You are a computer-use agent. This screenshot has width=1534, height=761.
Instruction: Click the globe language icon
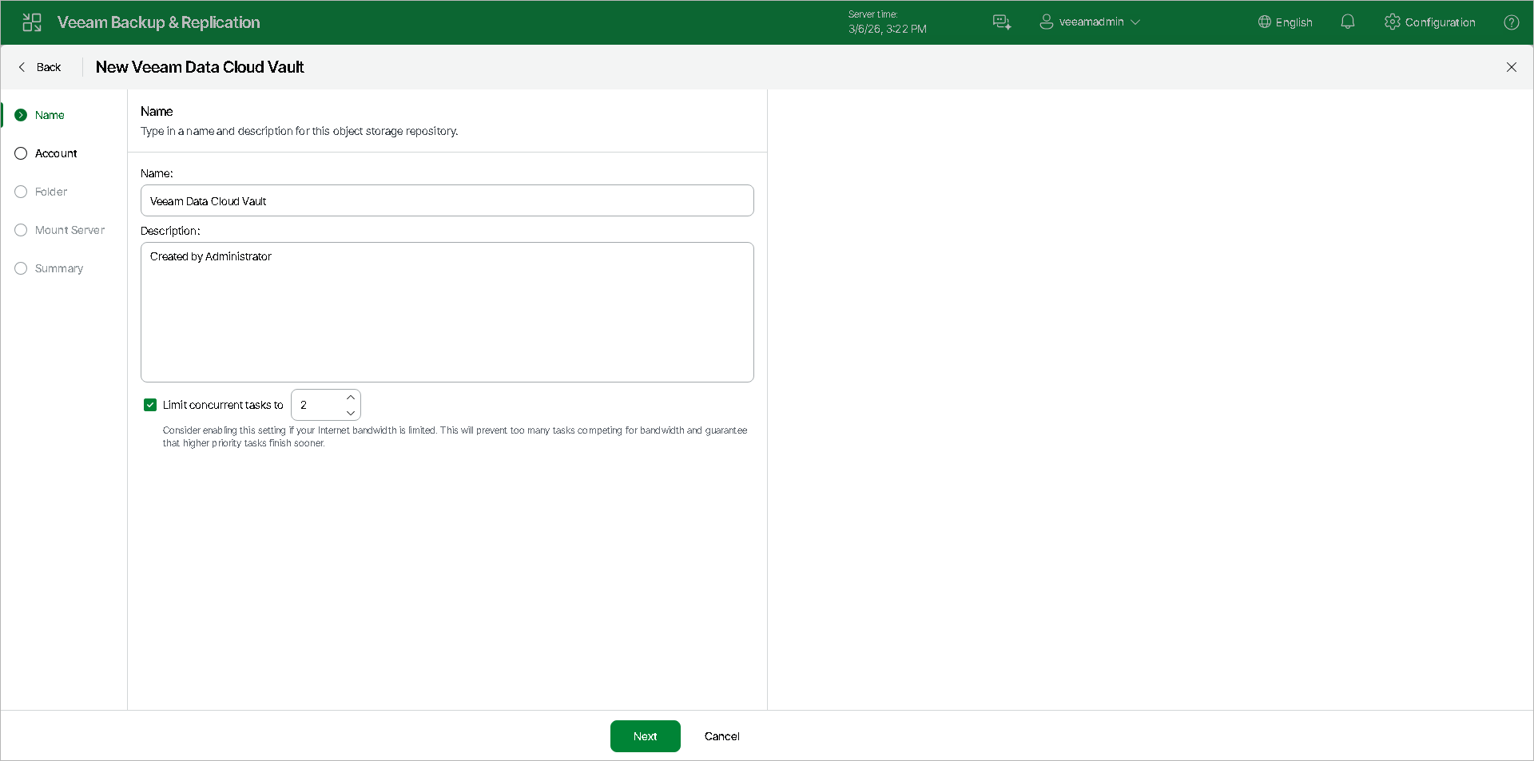pos(1264,22)
